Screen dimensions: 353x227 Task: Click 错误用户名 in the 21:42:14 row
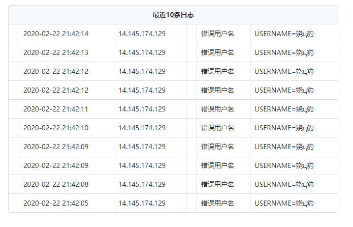[x=217, y=34]
